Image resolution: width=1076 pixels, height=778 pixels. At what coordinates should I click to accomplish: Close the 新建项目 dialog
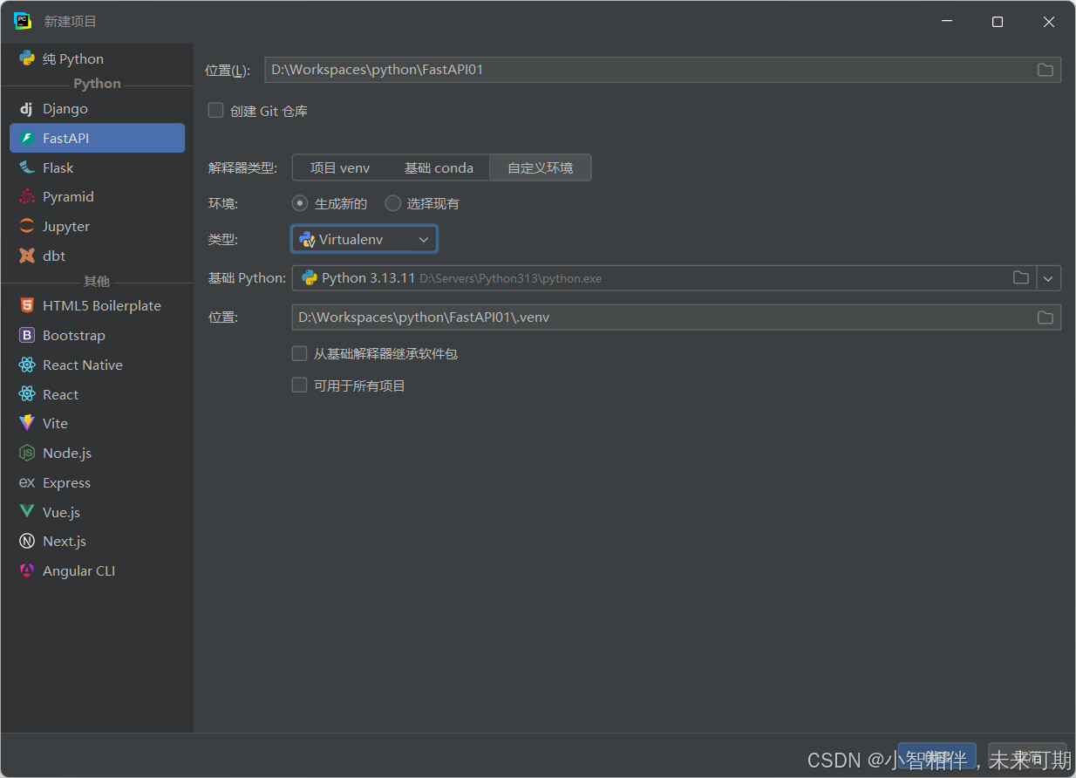coord(1049,22)
